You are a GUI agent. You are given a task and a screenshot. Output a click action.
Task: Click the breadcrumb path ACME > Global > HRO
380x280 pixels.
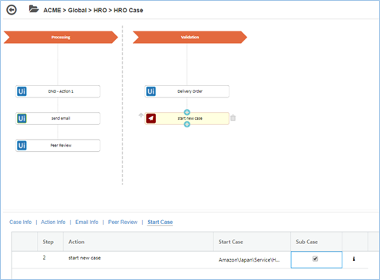point(75,10)
